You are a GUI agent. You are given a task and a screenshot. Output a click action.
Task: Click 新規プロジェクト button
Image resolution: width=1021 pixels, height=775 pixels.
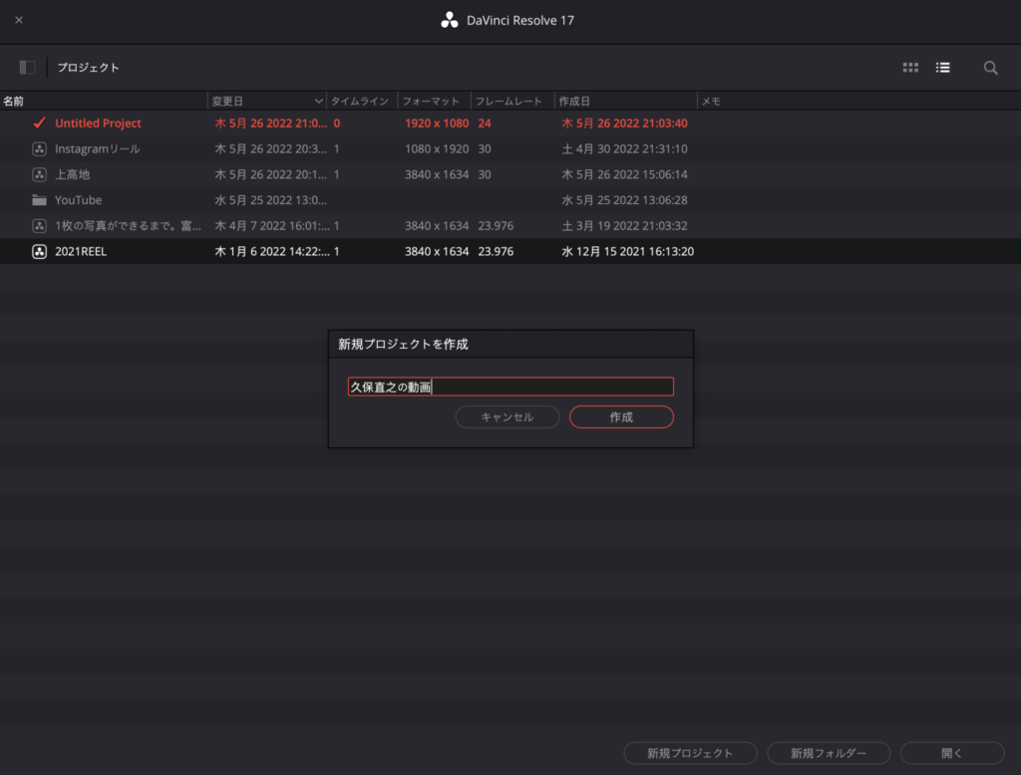pos(690,753)
